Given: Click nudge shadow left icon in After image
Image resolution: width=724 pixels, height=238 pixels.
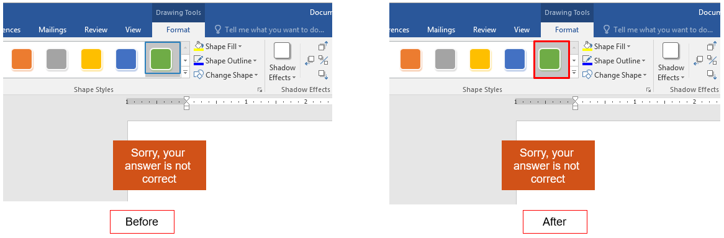Looking at the screenshot, I should pos(698,60).
